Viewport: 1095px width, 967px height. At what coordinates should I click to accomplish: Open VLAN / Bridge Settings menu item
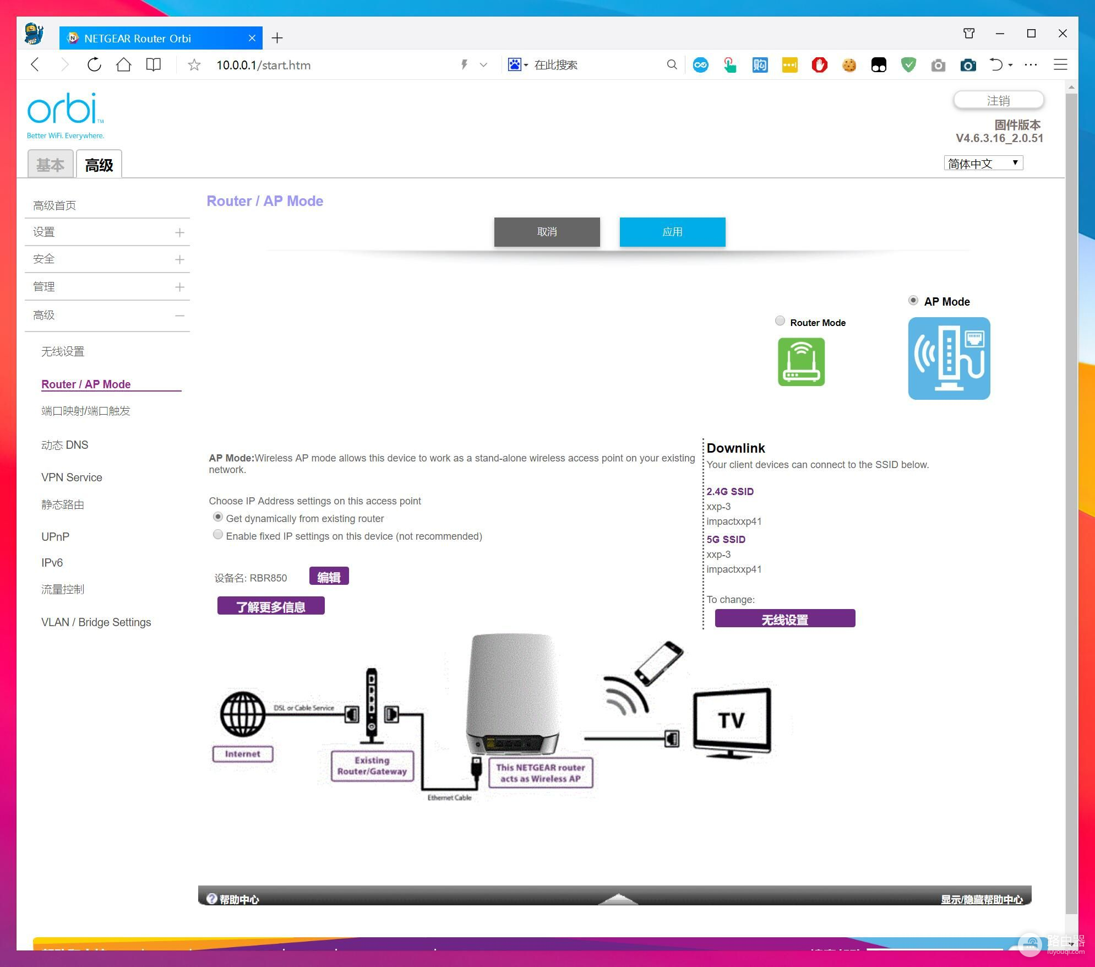(x=96, y=622)
